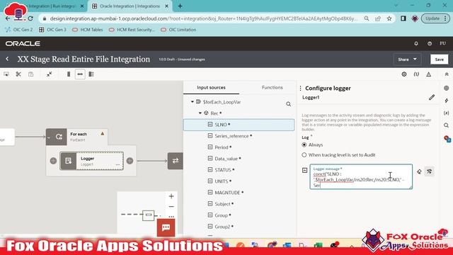
Task: Open the Share dropdown
Action: [407, 59]
